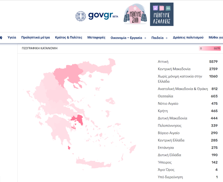
Task: Select the Νότιο Αιγαίο row
Action: point(188,103)
